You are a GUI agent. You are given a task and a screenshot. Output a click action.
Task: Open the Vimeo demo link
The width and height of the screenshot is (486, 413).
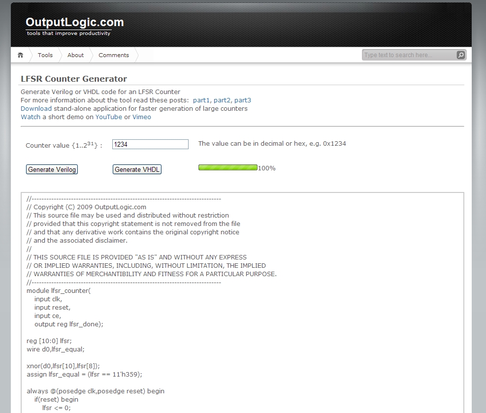click(142, 117)
